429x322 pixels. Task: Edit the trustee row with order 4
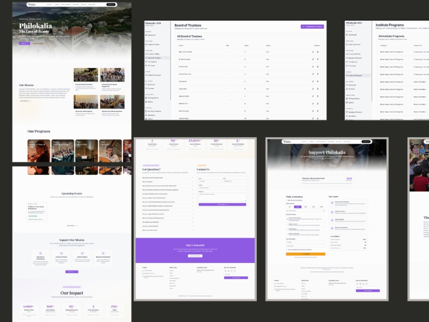313,74
